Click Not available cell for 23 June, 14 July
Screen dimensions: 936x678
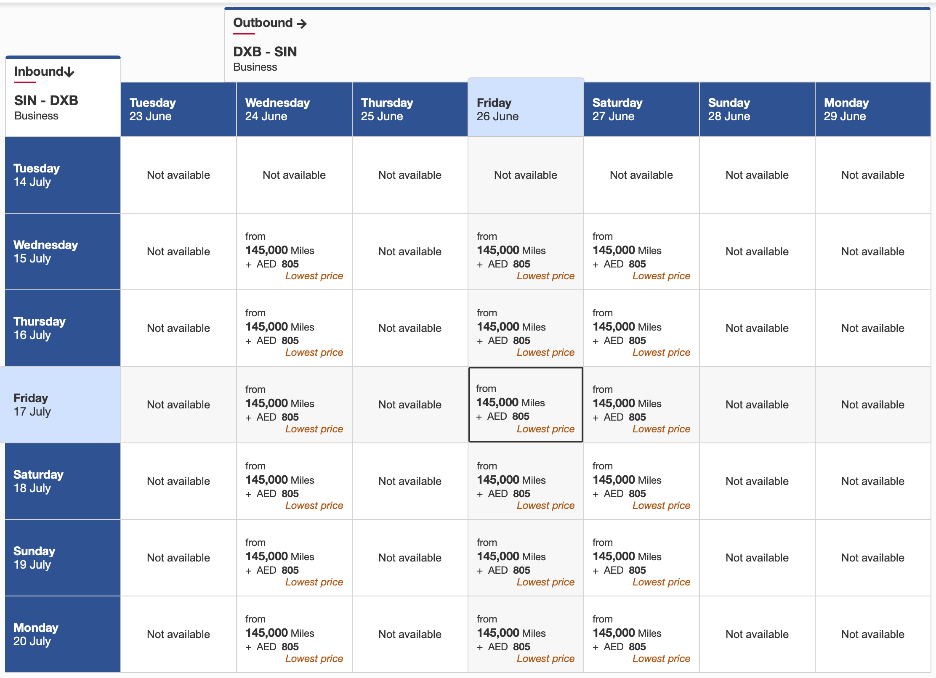pyautogui.click(x=178, y=175)
